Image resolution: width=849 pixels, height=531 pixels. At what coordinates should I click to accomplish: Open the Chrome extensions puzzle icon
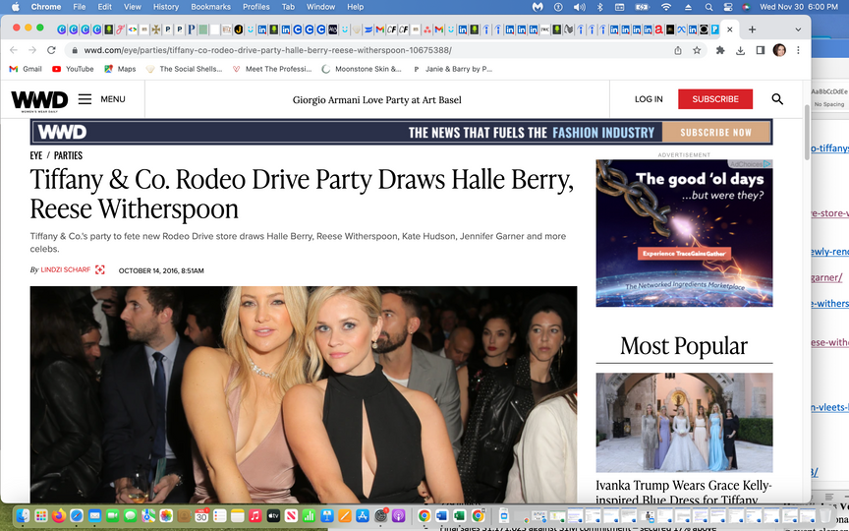click(720, 50)
